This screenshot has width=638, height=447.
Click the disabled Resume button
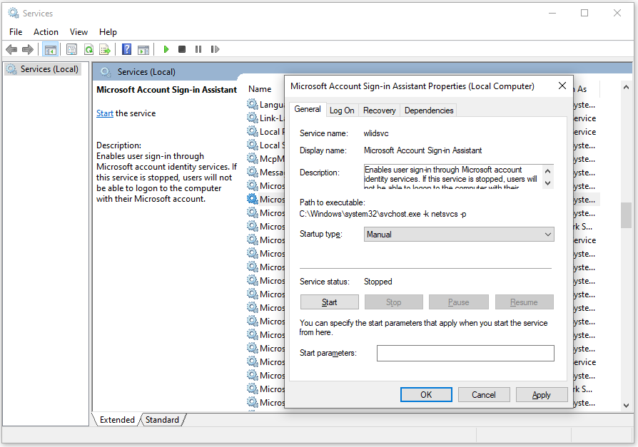[x=524, y=302]
